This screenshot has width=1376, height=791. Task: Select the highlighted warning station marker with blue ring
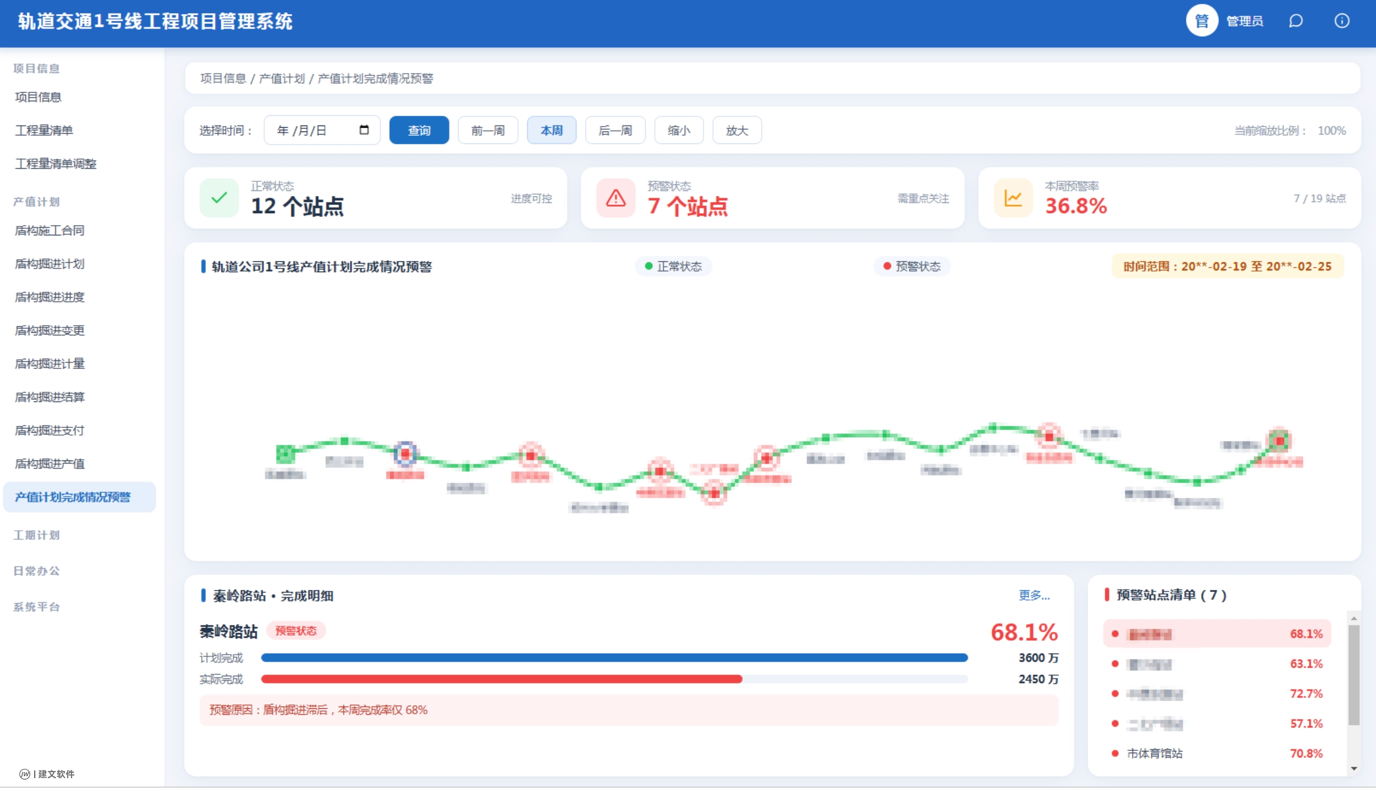click(405, 453)
